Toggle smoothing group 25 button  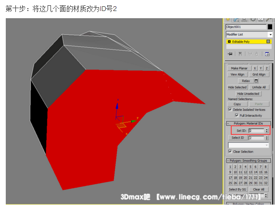click(230, 183)
